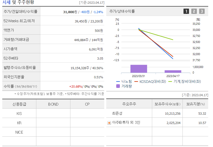Click the 52Weeks 최고/최저 label

coord(19,21)
